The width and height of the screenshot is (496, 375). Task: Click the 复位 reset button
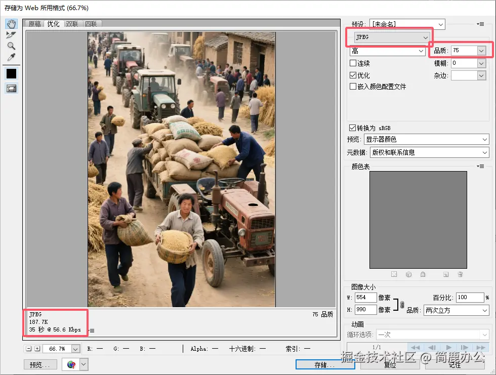tap(390, 365)
